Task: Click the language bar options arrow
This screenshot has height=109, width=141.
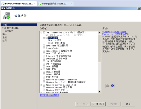Action: (116, 86)
